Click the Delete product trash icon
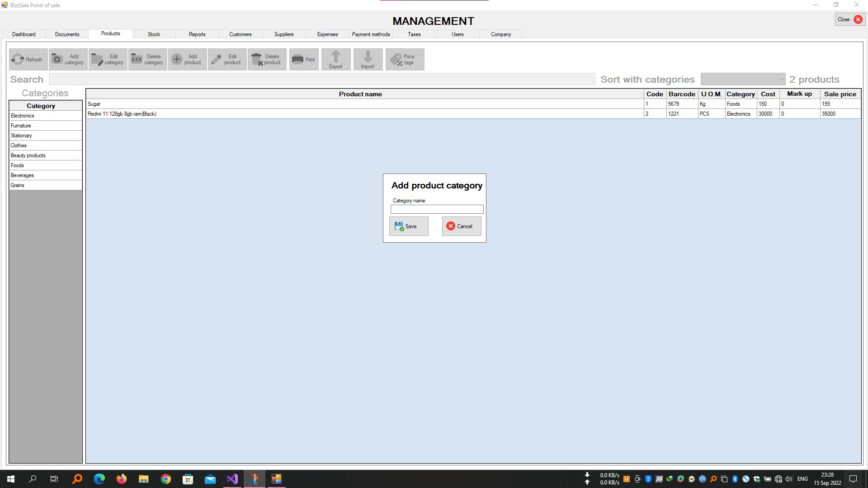This screenshot has width=868, height=488. (257, 59)
